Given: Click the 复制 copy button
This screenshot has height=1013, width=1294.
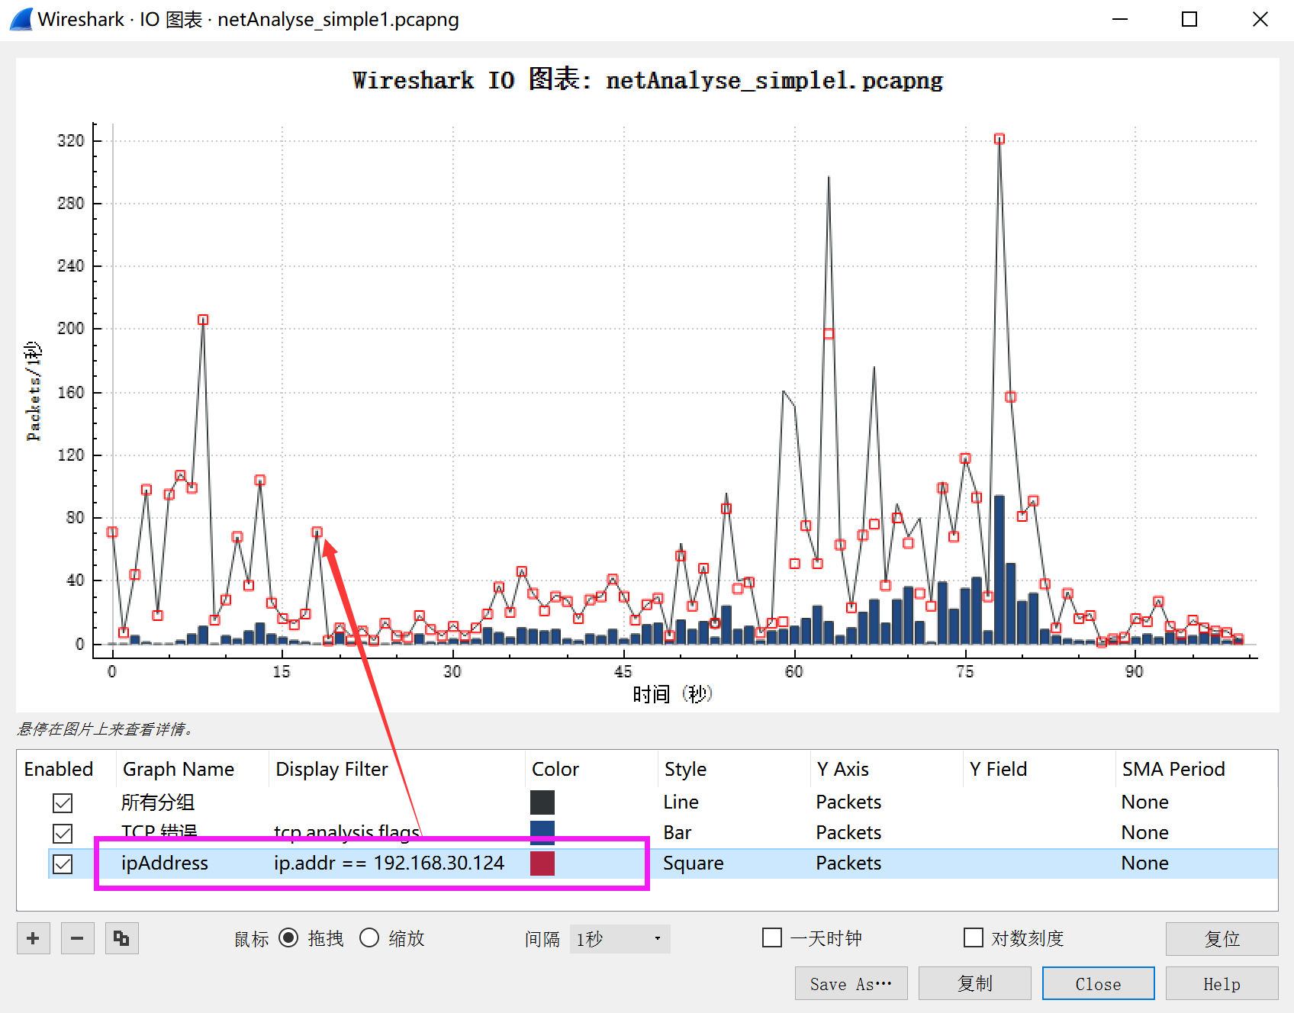Looking at the screenshot, I should click(974, 984).
